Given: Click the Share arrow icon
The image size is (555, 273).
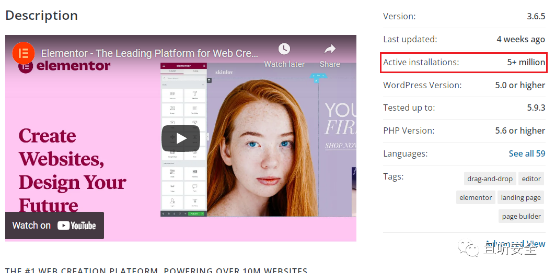Looking at the screenshot, I should click(330, 49).
